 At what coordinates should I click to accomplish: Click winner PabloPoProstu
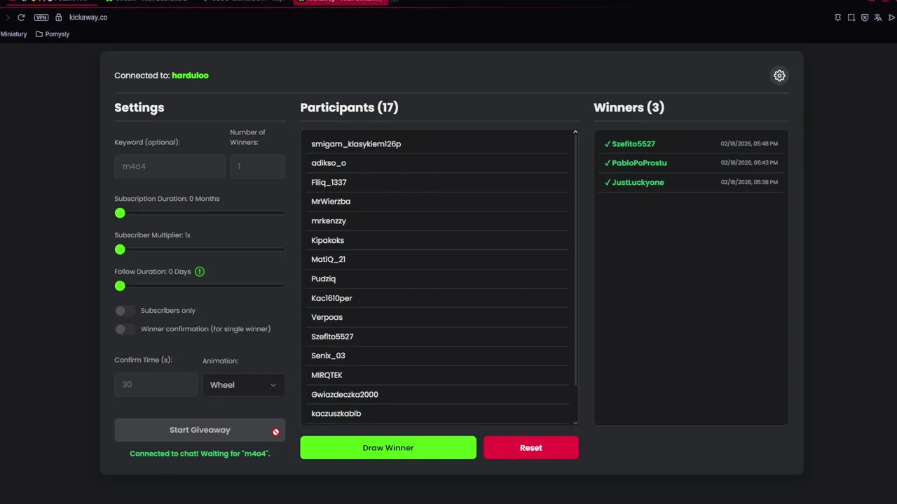[639, 163]
